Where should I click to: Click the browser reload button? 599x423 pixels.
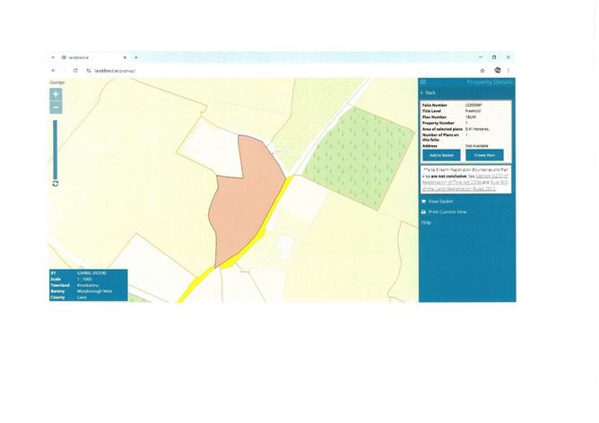[x=75, y=70]
